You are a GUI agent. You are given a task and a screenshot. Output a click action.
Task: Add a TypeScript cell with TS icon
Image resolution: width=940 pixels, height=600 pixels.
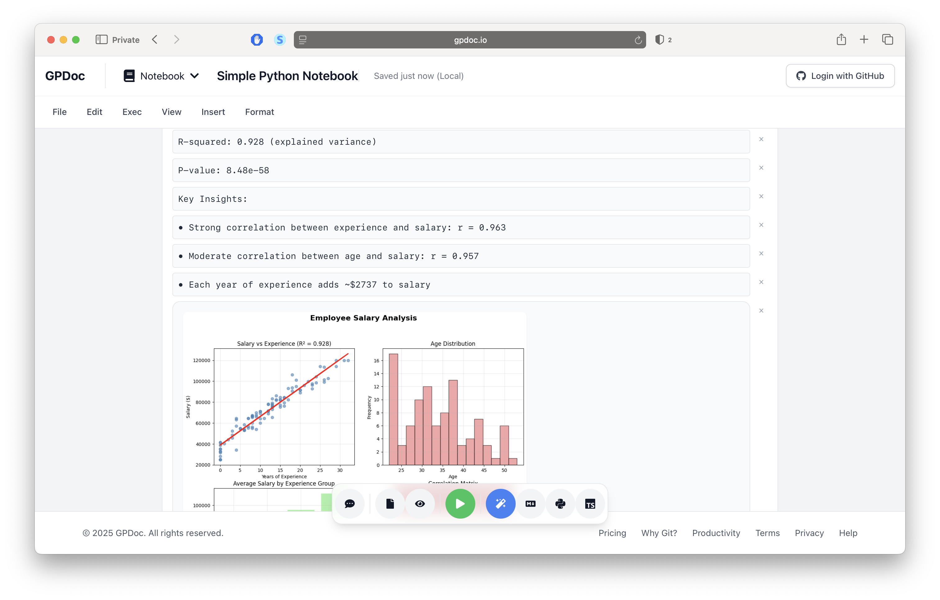click(590, 504)
